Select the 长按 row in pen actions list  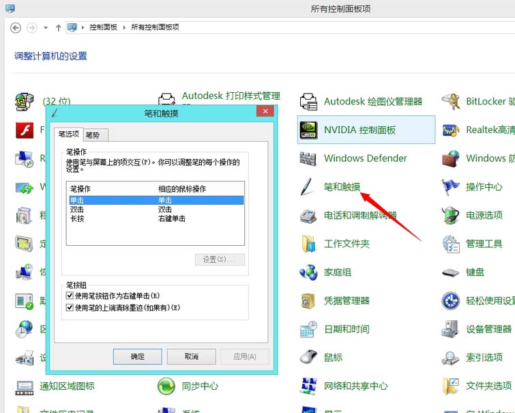tap(156, 218)
